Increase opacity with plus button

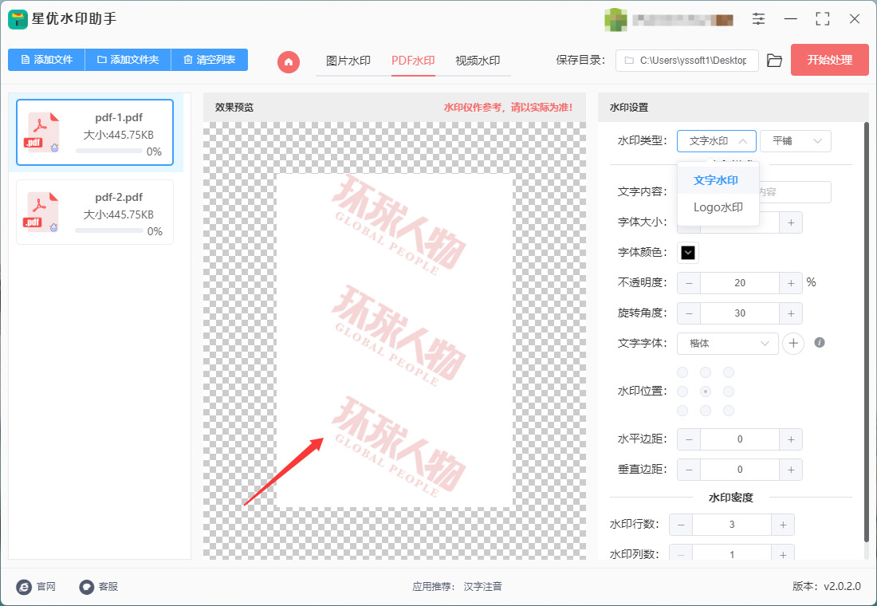point(791,283)
